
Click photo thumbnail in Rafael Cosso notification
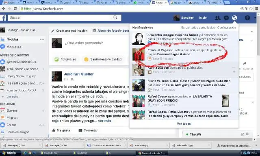tap(225, 101)
